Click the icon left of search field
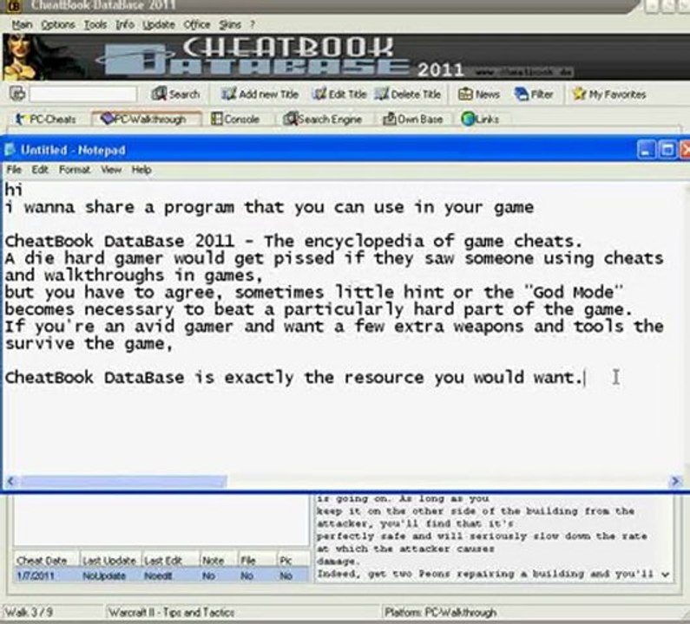Image resolution: width=690 pixels, height=624 pixels. coord(17,93)
